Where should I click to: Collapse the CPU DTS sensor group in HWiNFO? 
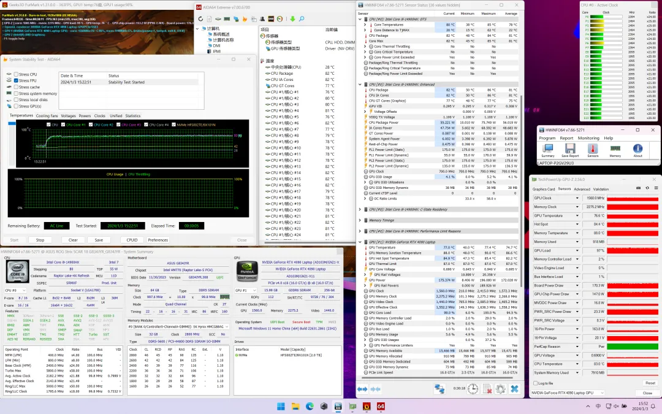click(x=360, y=20)
